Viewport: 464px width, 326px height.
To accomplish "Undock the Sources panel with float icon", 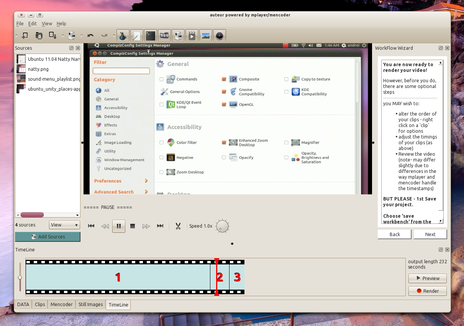I will (x=71, y=48).
